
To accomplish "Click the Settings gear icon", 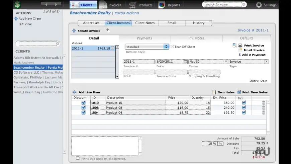I will [259, 5].
